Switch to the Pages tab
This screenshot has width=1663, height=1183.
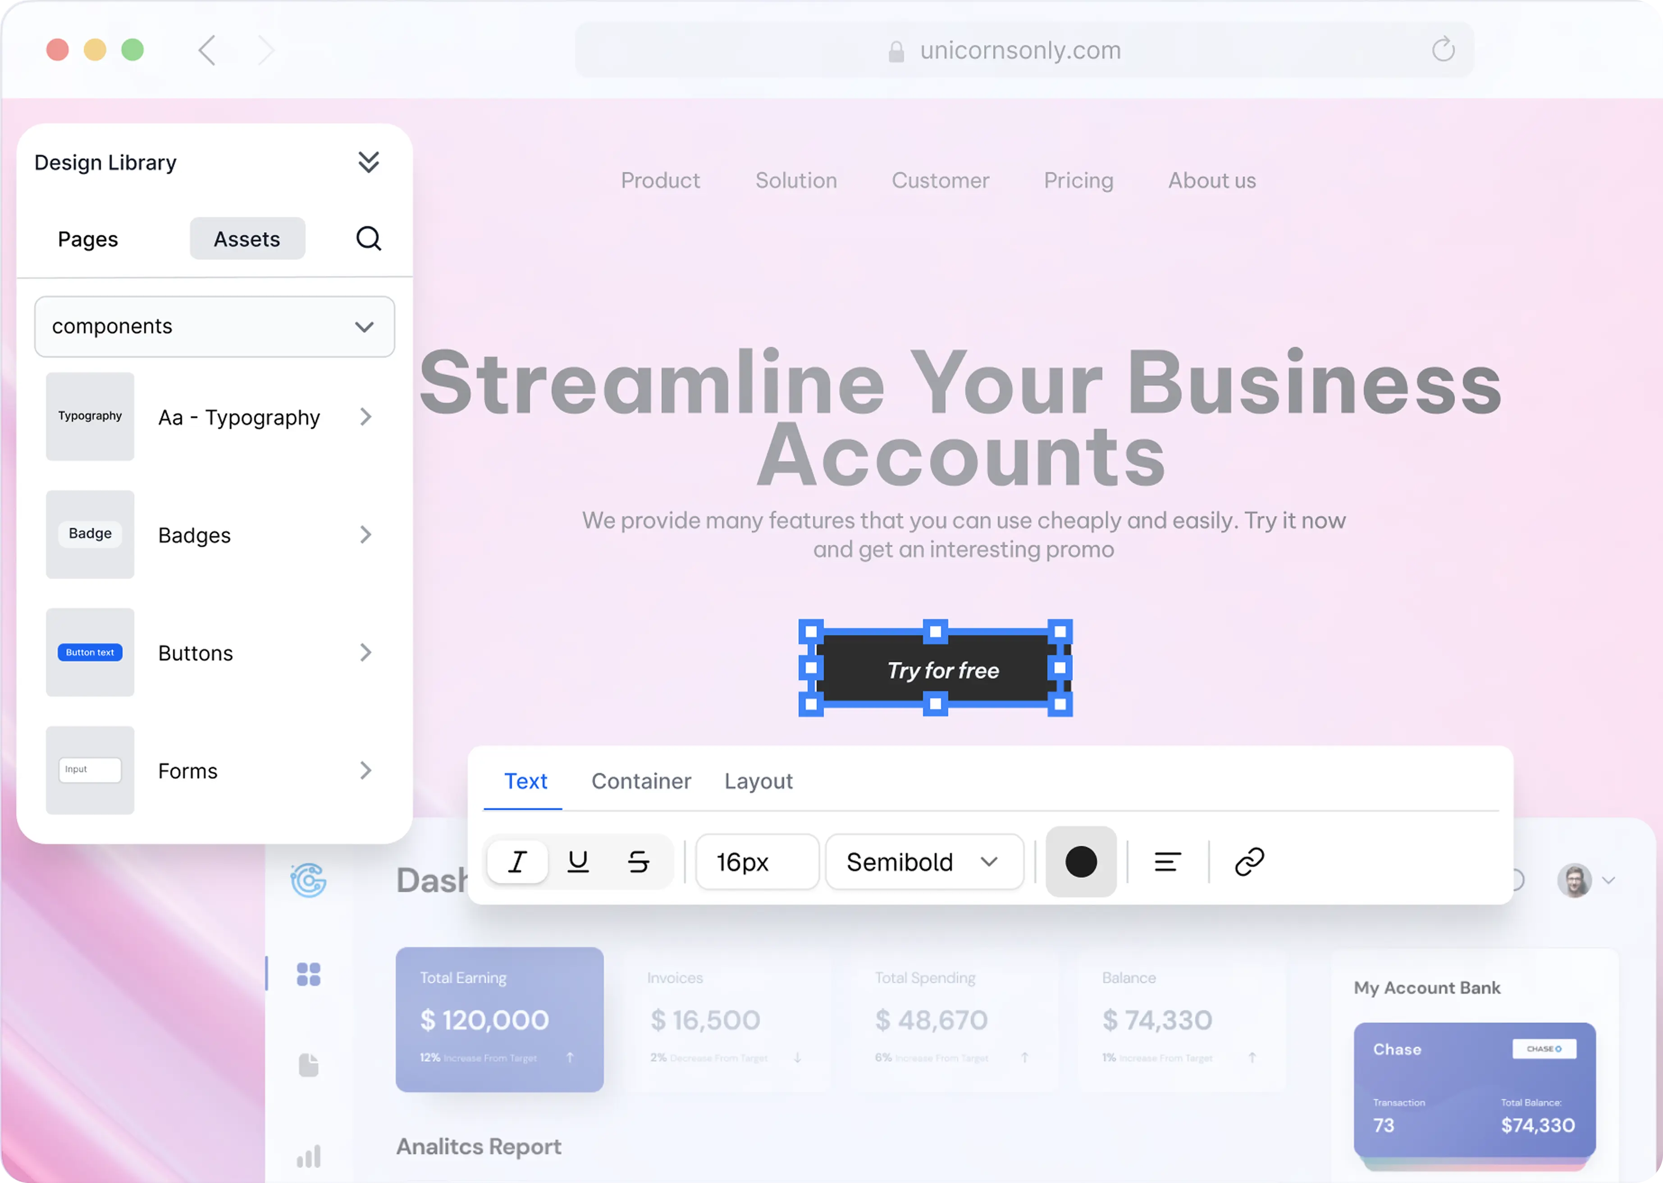pyautogui.click(x=87, y=239)
